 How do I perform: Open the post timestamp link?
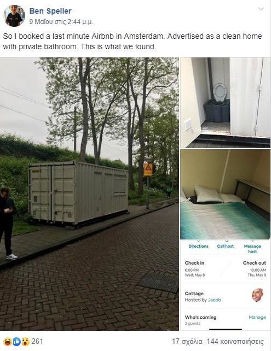(61, 22)
